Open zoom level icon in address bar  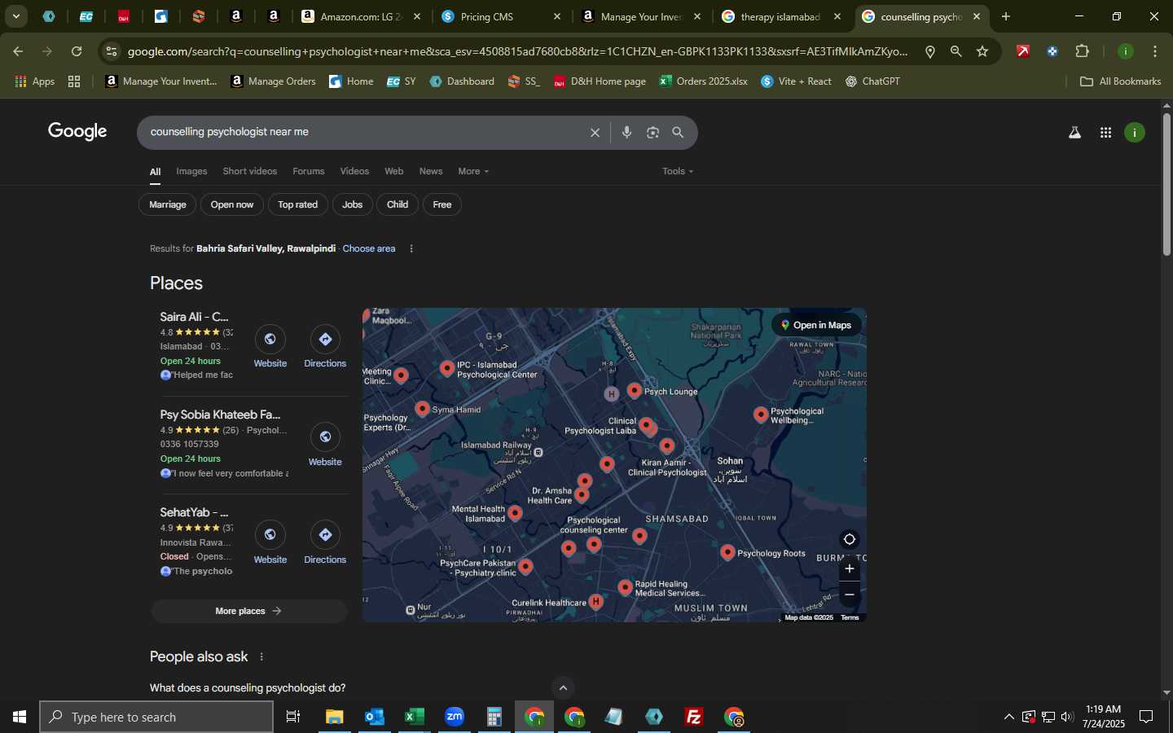click(956, 51)
